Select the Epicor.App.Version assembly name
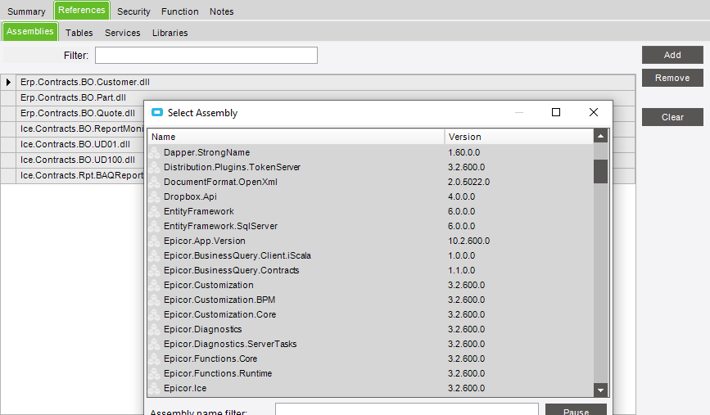Image resolution: width=710 pixels, height=415 pixels. point(205,241)
